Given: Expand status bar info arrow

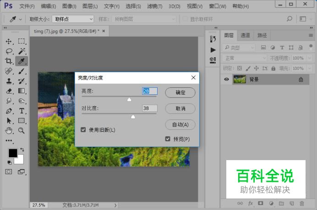Looking at the screenshot, I should (x=115, y=205).
